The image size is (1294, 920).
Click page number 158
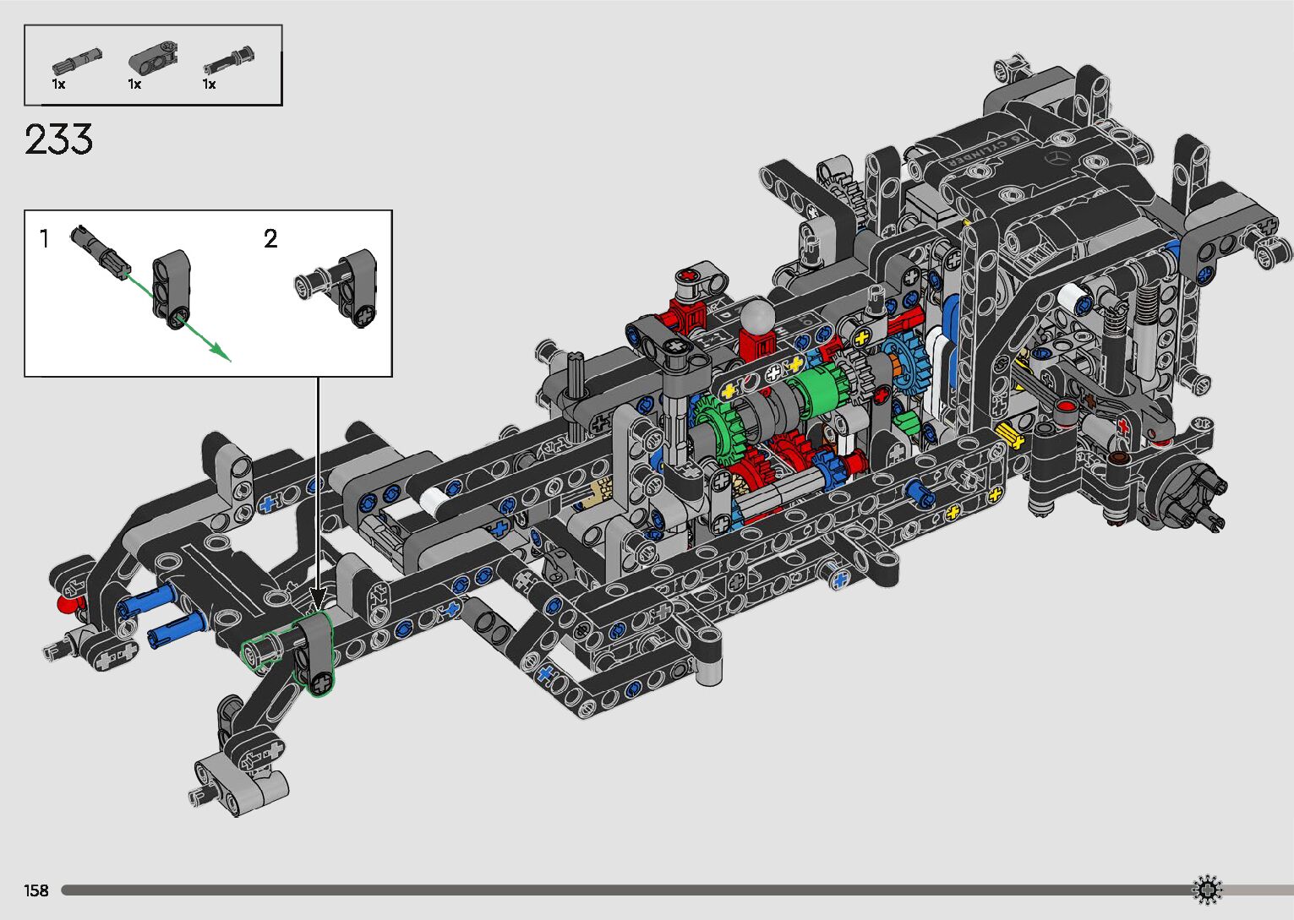(x=36, y=890)
